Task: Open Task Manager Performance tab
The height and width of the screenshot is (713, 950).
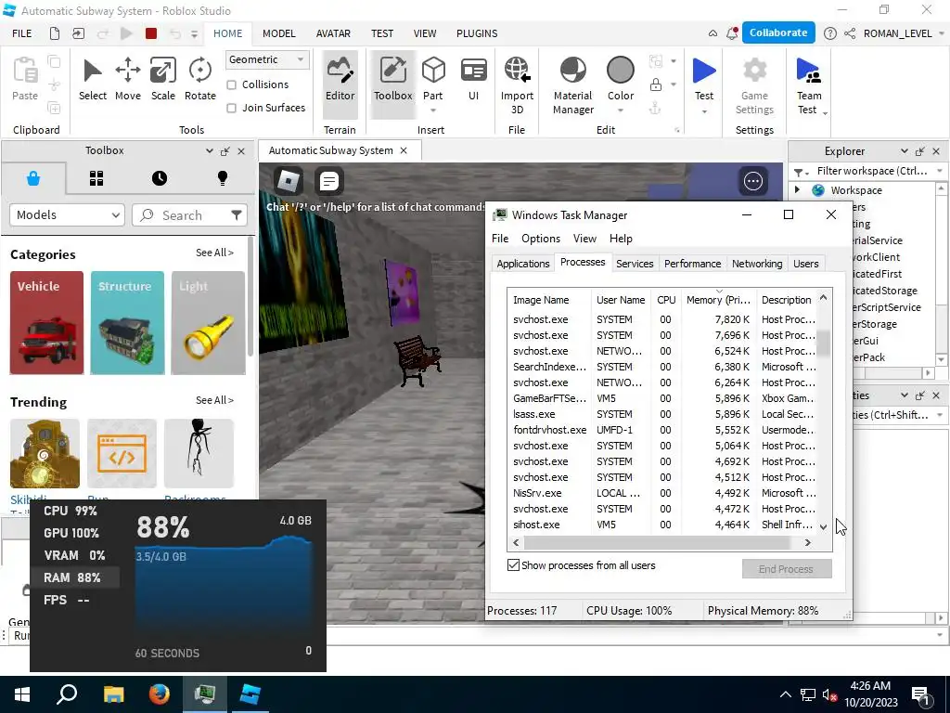Action: [x=692, y=263]
